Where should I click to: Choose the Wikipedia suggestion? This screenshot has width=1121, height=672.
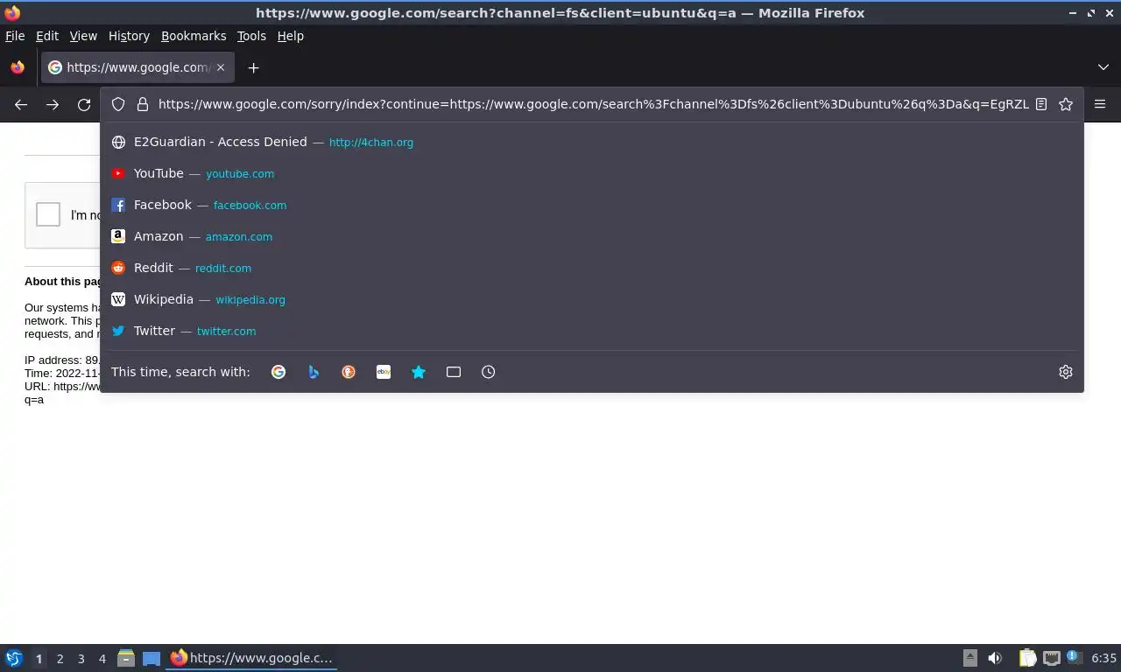click(592, 299)
